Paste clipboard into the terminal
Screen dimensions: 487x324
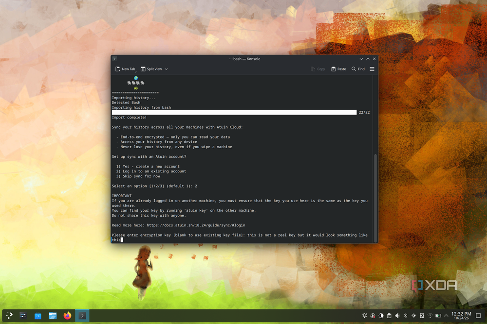coord(338,69)
